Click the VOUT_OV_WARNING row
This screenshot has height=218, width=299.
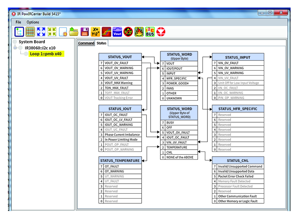tap(120, 68)
